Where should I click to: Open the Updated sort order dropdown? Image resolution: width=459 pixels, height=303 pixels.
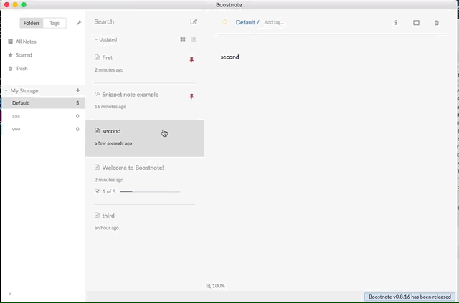[x=106, y=39]
